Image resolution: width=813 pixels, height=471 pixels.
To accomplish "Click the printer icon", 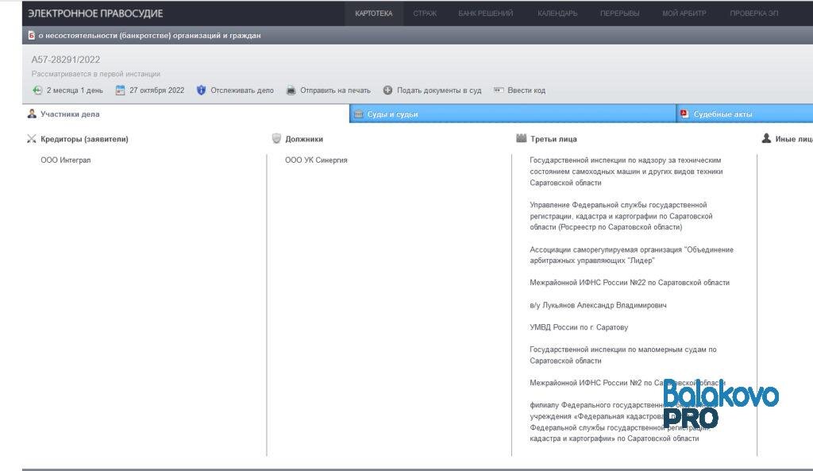I will (x=291, y=91).
